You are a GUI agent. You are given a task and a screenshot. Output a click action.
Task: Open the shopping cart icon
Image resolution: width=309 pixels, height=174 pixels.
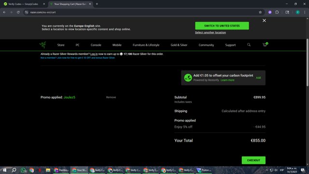coord(265,45)
